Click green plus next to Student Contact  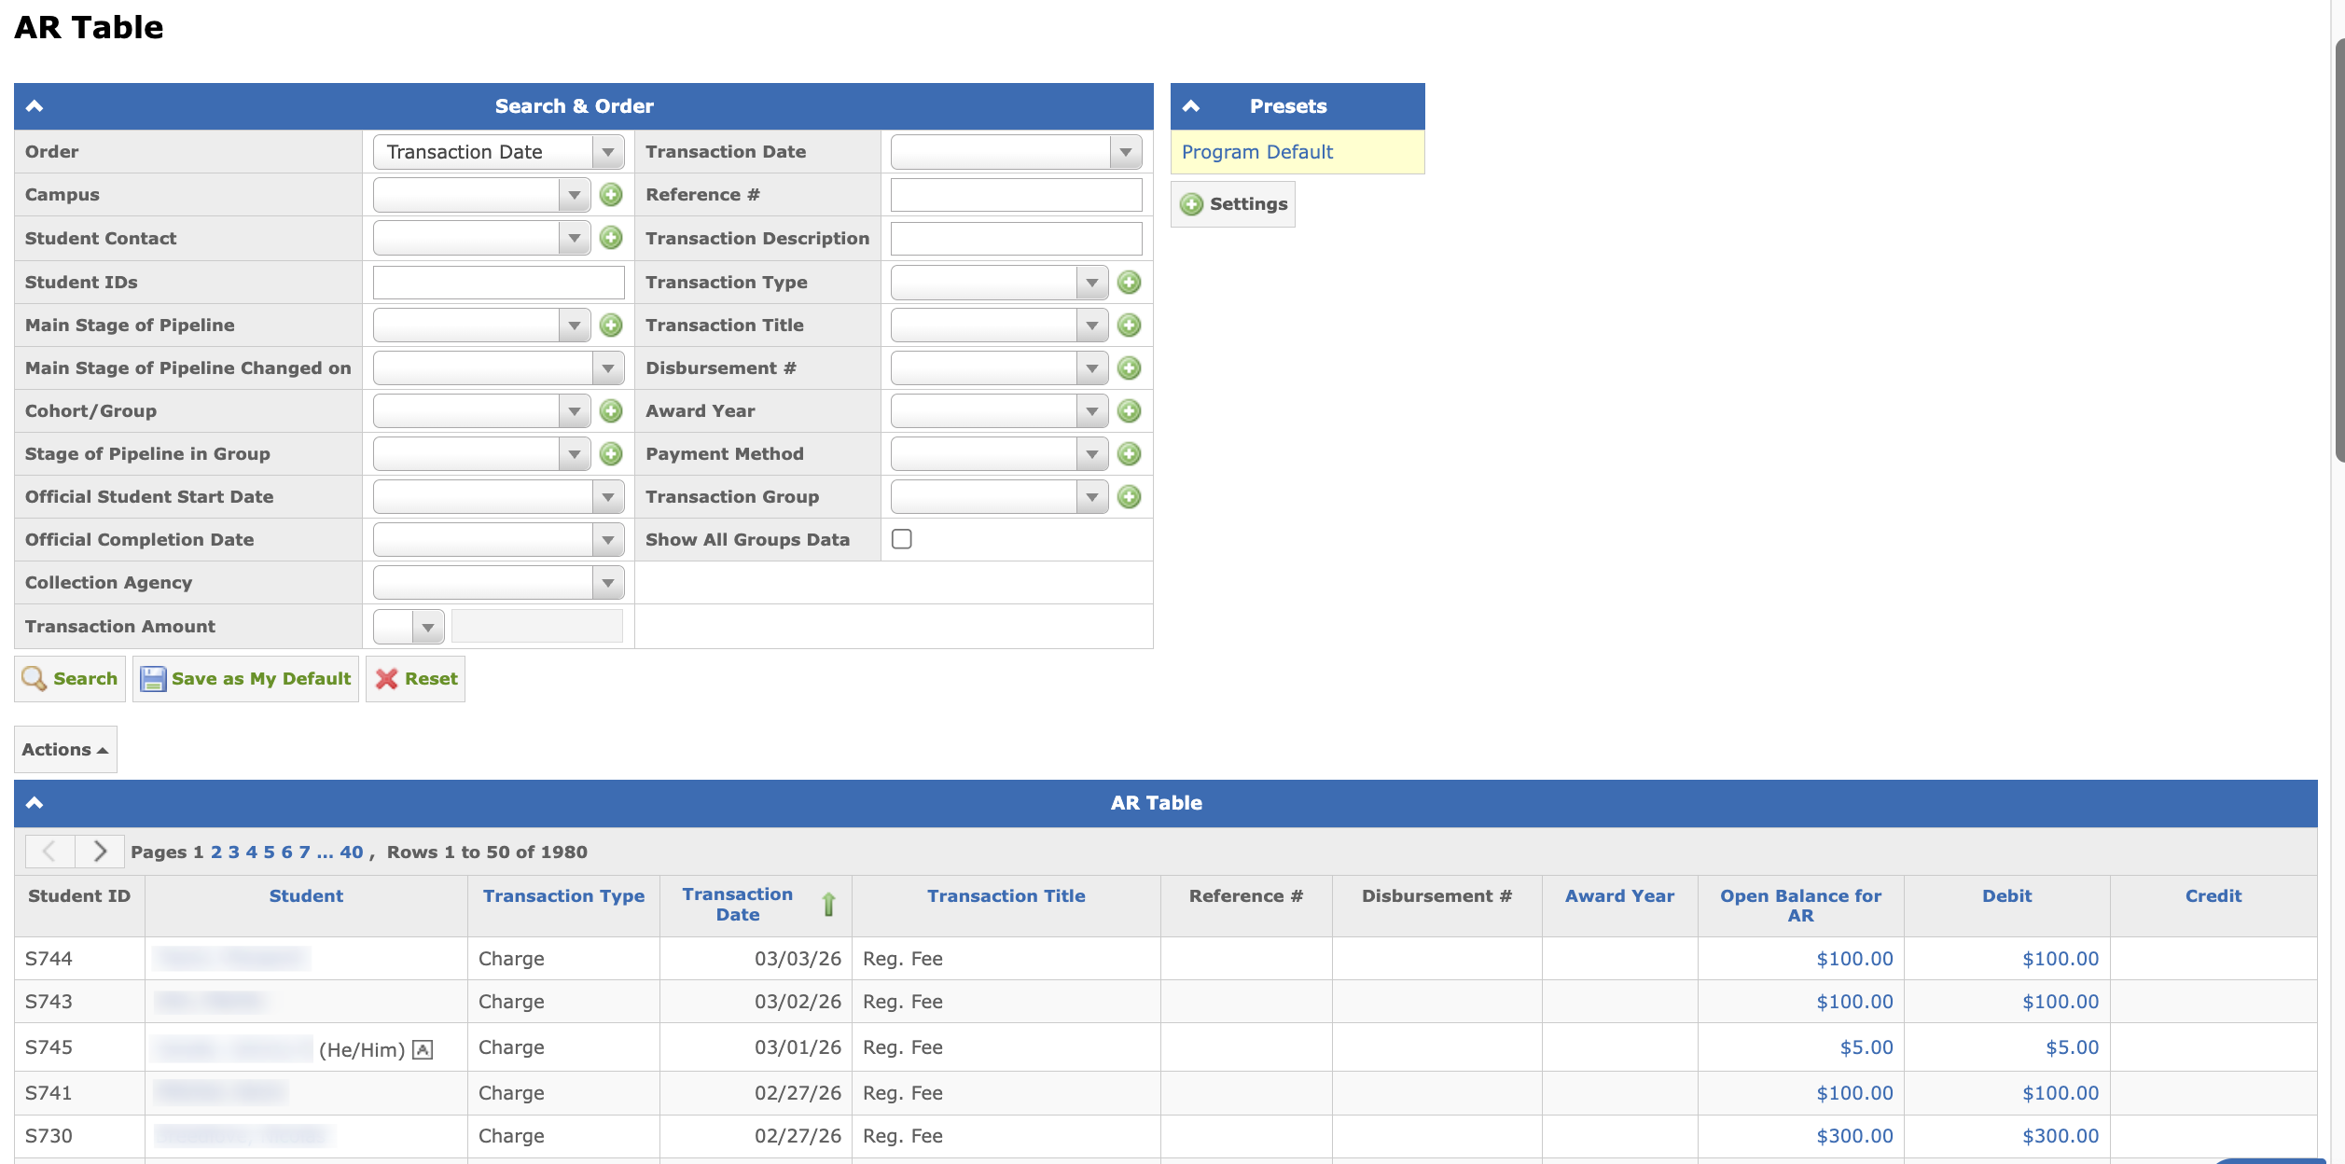[611, 238]
